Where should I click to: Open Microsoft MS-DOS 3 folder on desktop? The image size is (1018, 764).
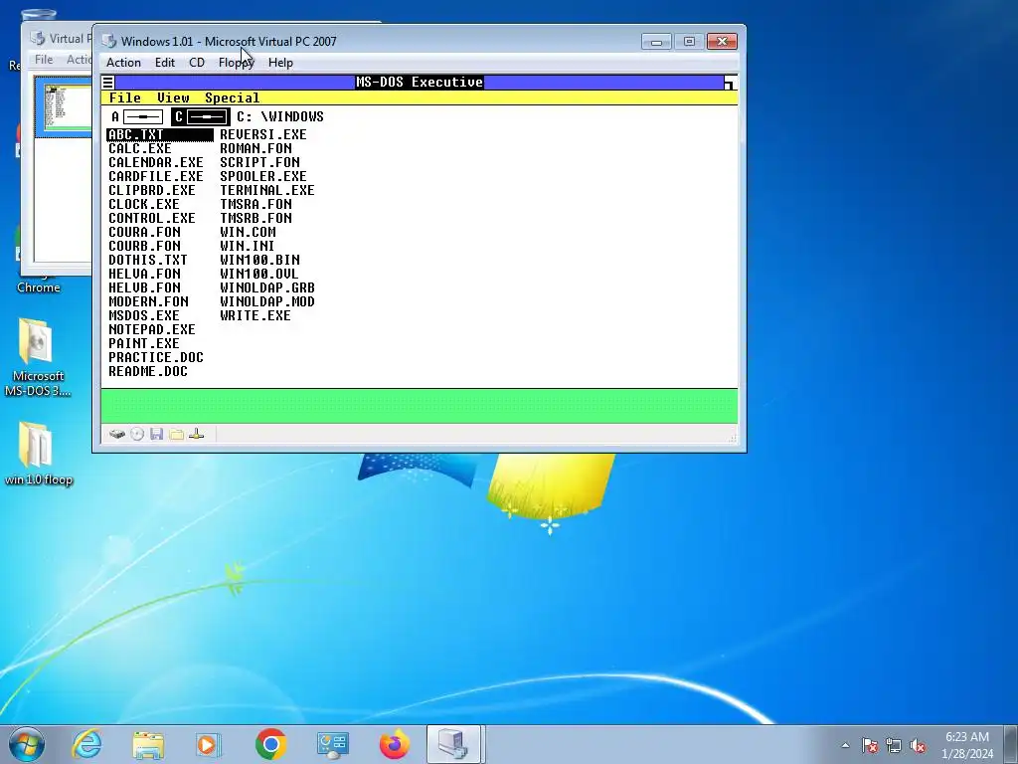[x=37, y=357]
